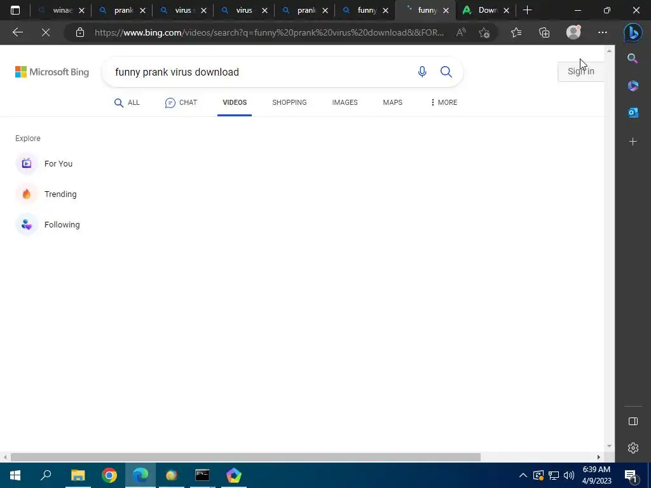Open Outlook from the sidebar
The image size is (651, 488).
tap(633, 112)
